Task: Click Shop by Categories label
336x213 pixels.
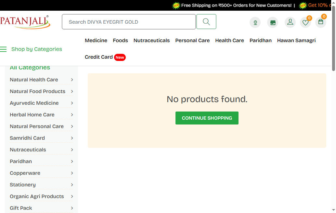Action: [x=37, y=49]
